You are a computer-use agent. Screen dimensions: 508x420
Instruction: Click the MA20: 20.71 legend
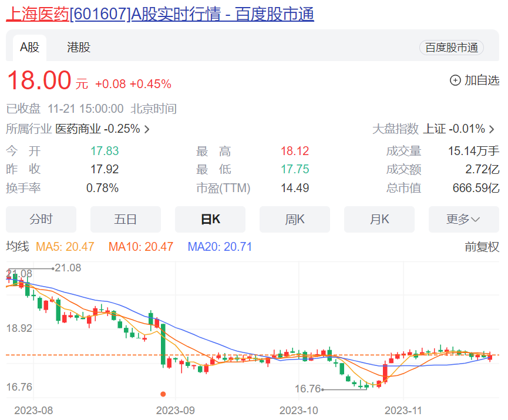coord(220,247)
